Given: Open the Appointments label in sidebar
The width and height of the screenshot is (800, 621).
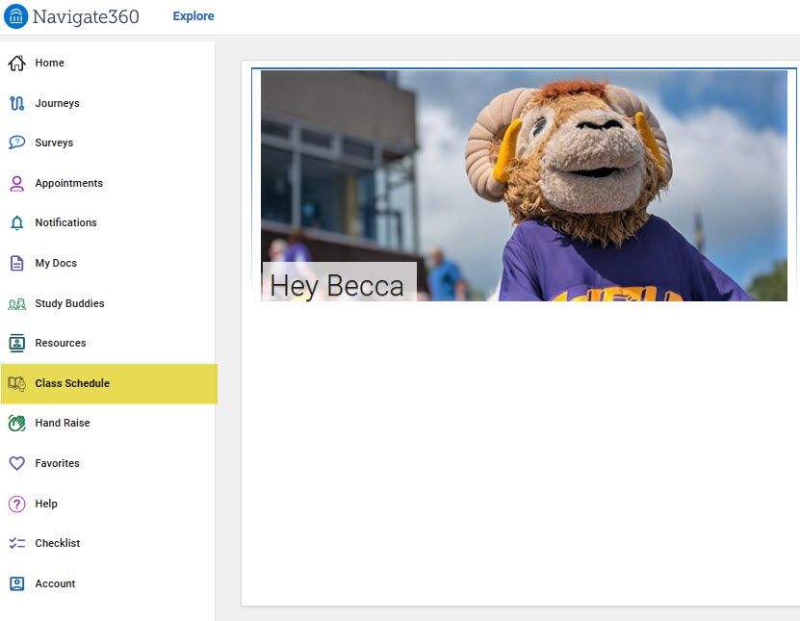Looking at the screenshot, I should click(68, 183).
